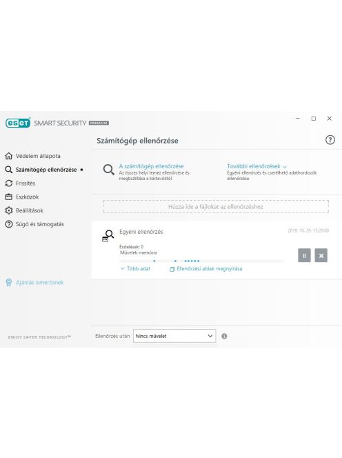Viewport: 342px width, 458px height.
Task: Cancel the Egyéni ellenőrzés scan
Action: click(321, 256)
